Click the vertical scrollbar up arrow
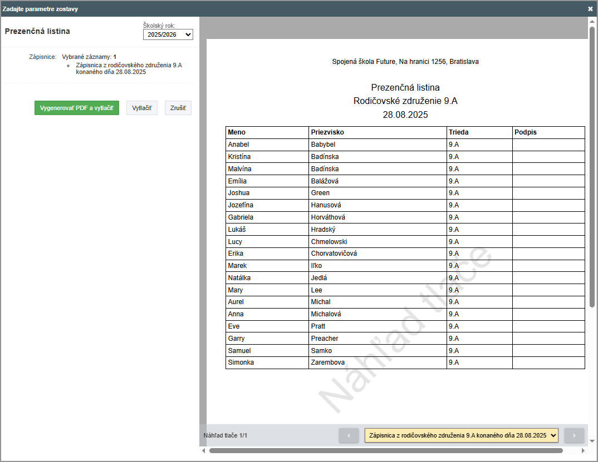Image resolution: width=598 pixels, height=462 pixels. coord(592,22)
